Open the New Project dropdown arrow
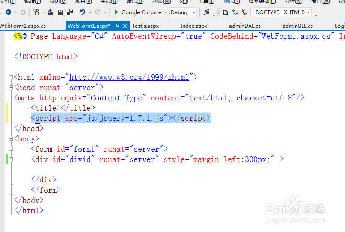Screen dimensions: 345x232 (x=43, y=12)
